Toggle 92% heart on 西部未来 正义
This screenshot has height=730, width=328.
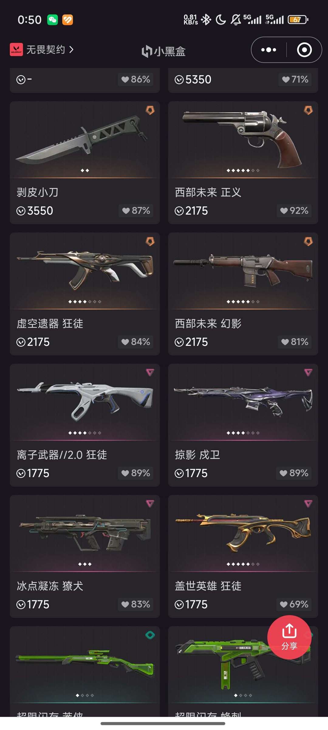pos(294,211)
